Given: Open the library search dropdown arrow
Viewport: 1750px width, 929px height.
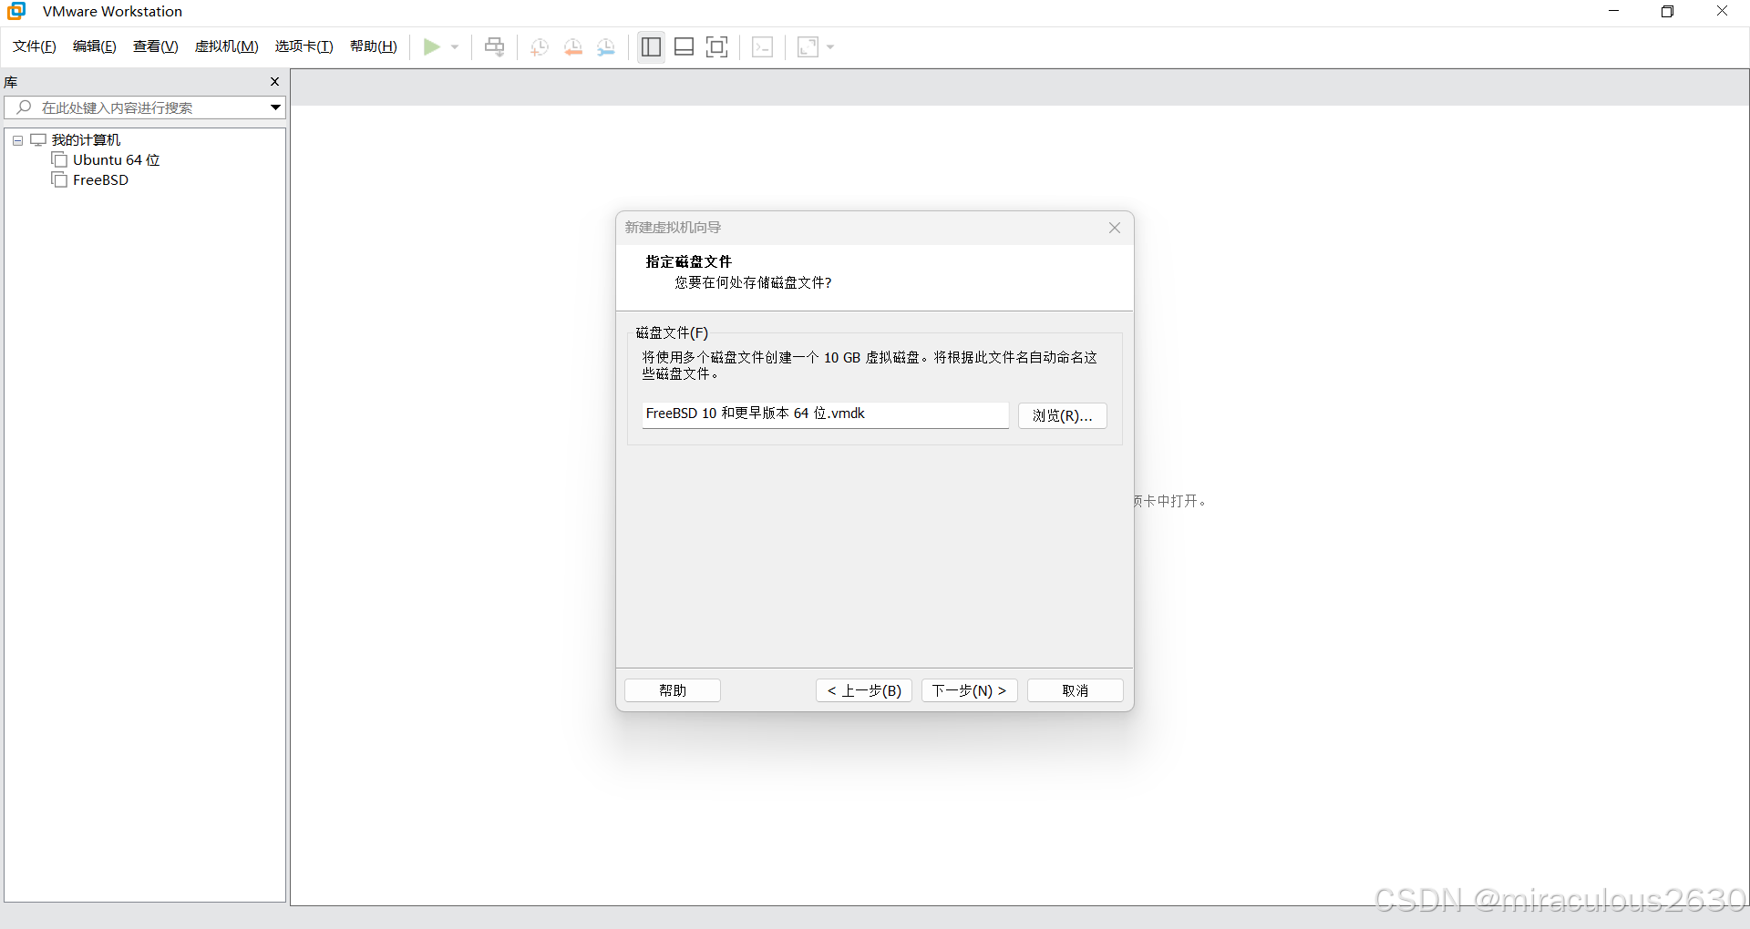Looking at the screenshot, I should point(275,107).
